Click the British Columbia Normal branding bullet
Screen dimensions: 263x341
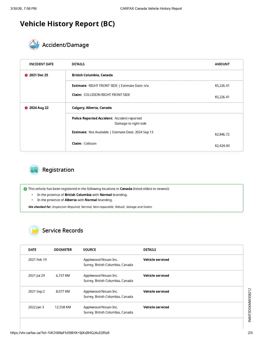coord(82,195)
